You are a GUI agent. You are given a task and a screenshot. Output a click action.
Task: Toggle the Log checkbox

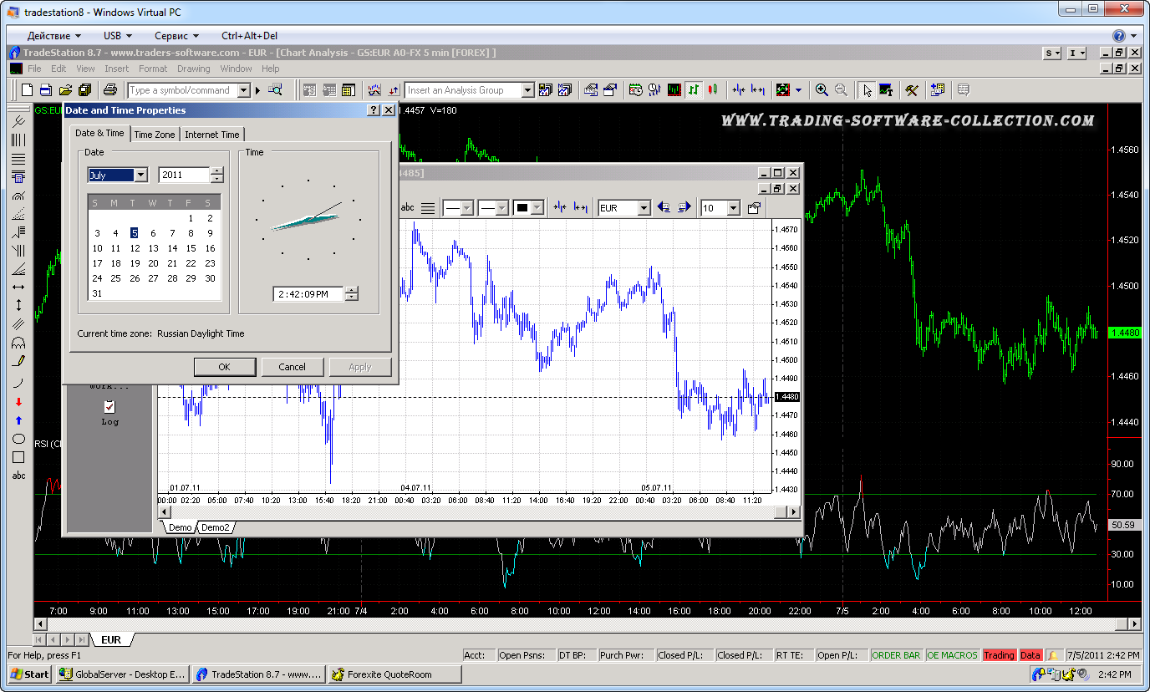pyautogui.click(x=109, y=407)
